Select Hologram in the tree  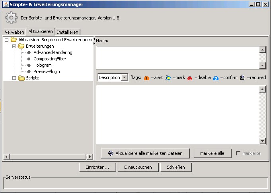(x=43, y=65)
